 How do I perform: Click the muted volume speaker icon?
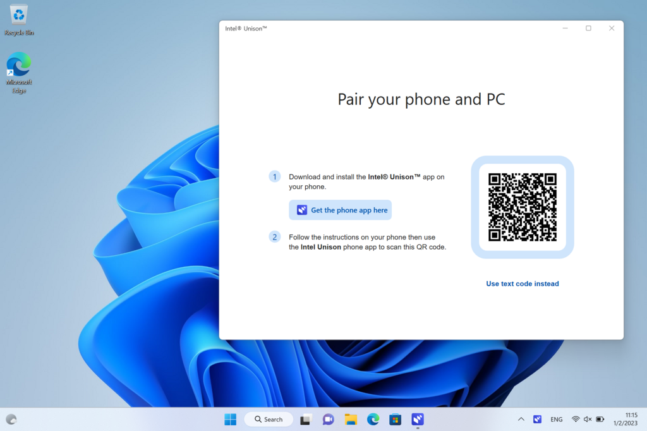click(588, 420)
